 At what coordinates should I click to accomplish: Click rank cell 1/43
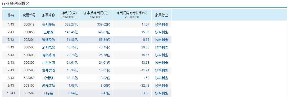coord(11,24)
